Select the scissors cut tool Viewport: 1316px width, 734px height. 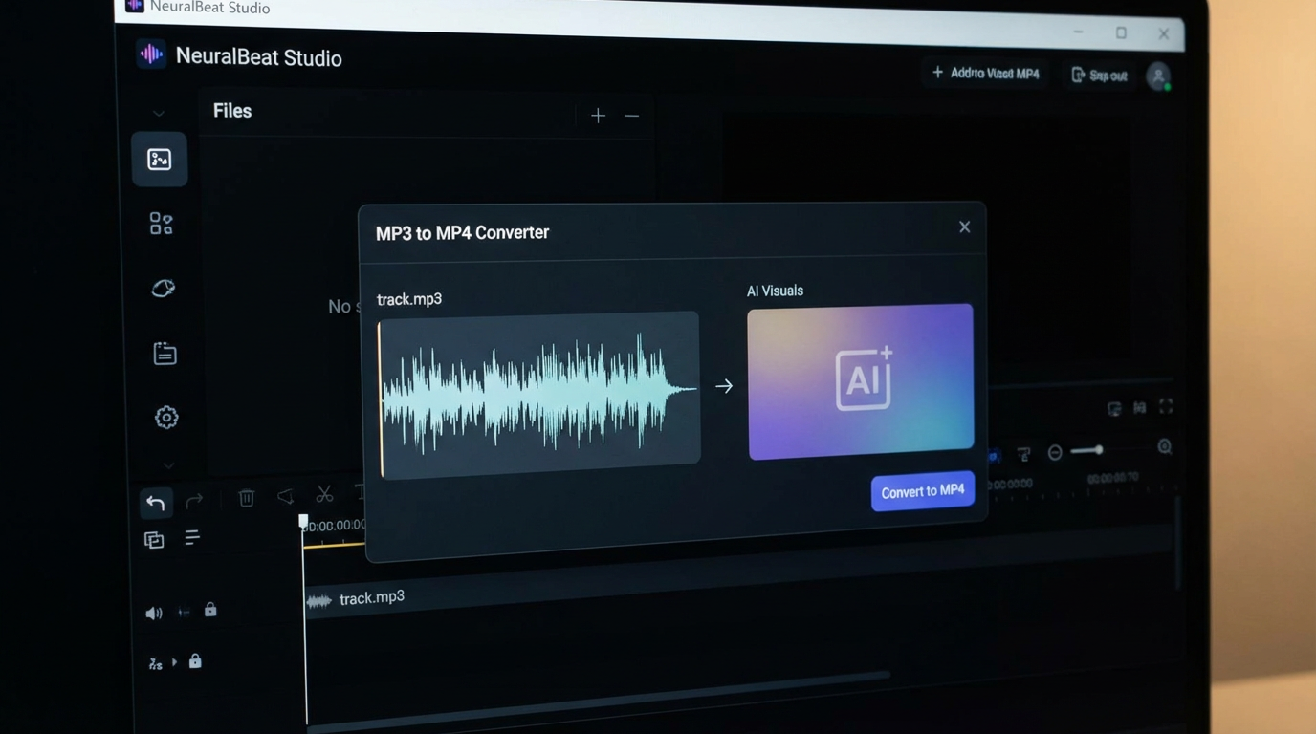[325, 494]
